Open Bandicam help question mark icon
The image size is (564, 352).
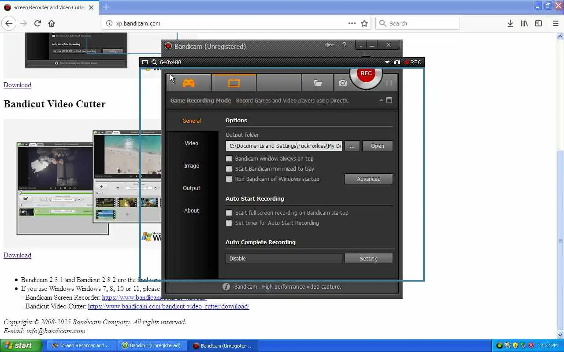click(x=344, y=45)
